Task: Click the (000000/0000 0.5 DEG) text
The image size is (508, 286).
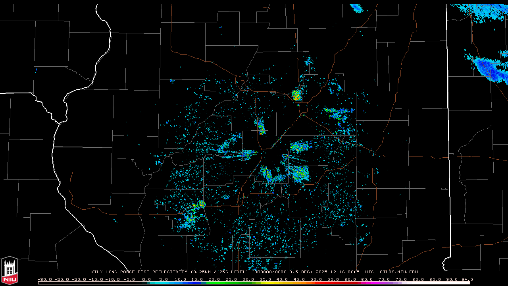Action: click(282, 272)
